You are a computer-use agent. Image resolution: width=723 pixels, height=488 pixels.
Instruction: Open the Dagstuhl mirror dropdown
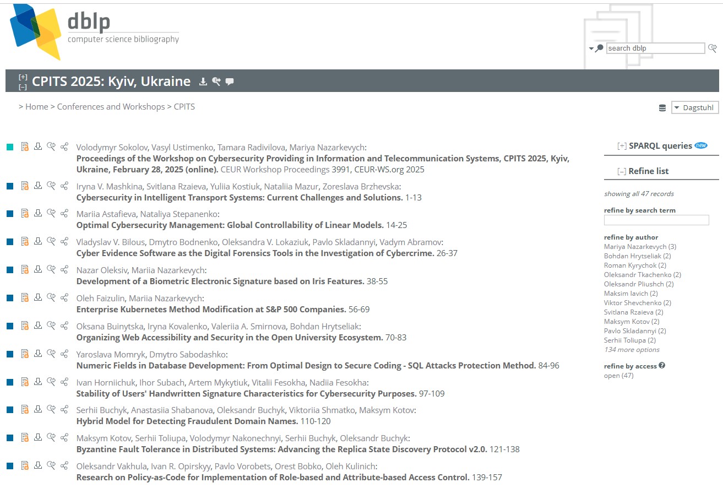click(695, 108)
